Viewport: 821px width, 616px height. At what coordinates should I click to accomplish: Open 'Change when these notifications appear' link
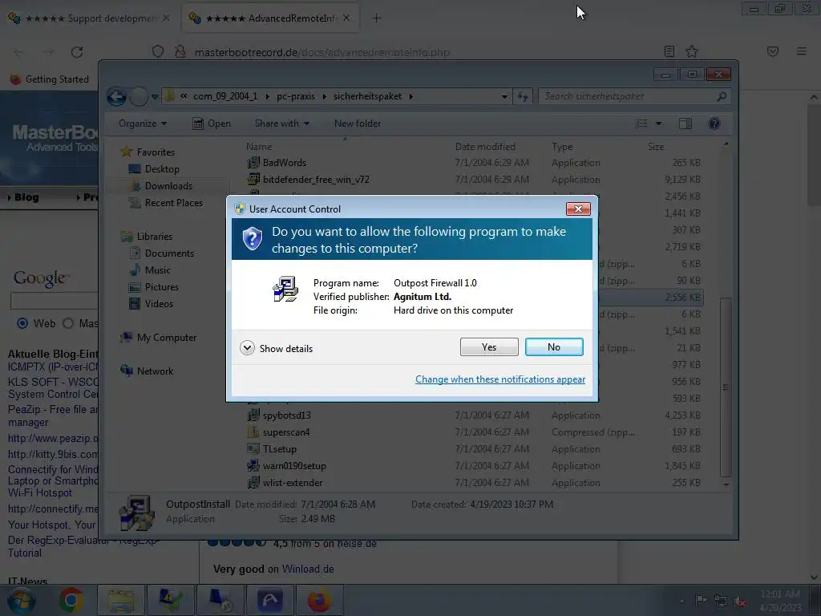click(x=500, y=379)
